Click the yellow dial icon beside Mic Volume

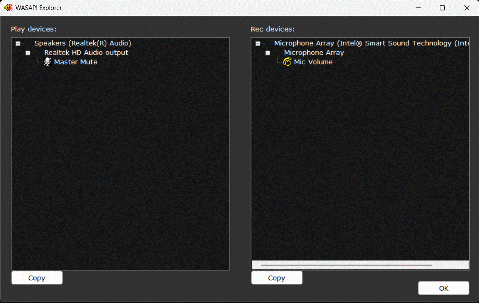pyautogui.click(x=287, y=62)
